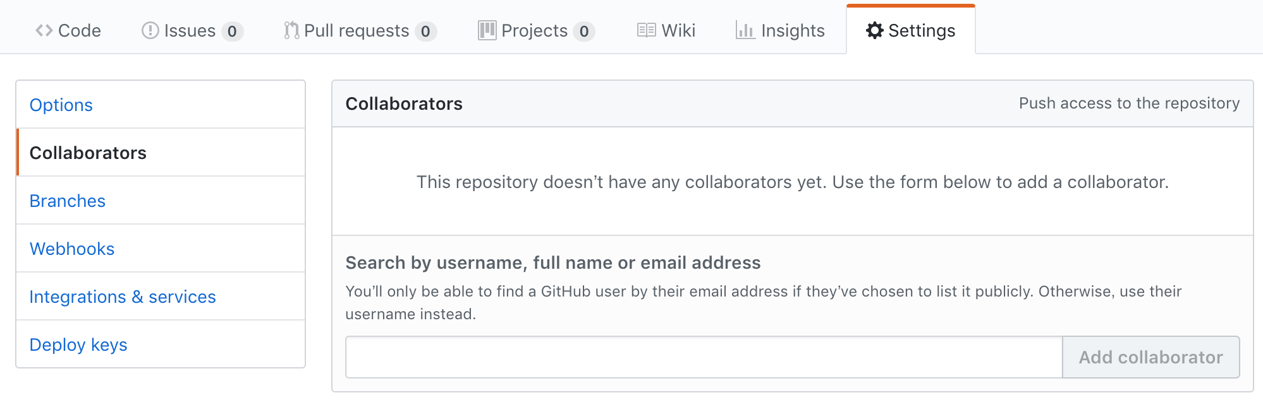Click the Wiki book icon
This screenshot has width=1263, height=400.
[646, 30]
